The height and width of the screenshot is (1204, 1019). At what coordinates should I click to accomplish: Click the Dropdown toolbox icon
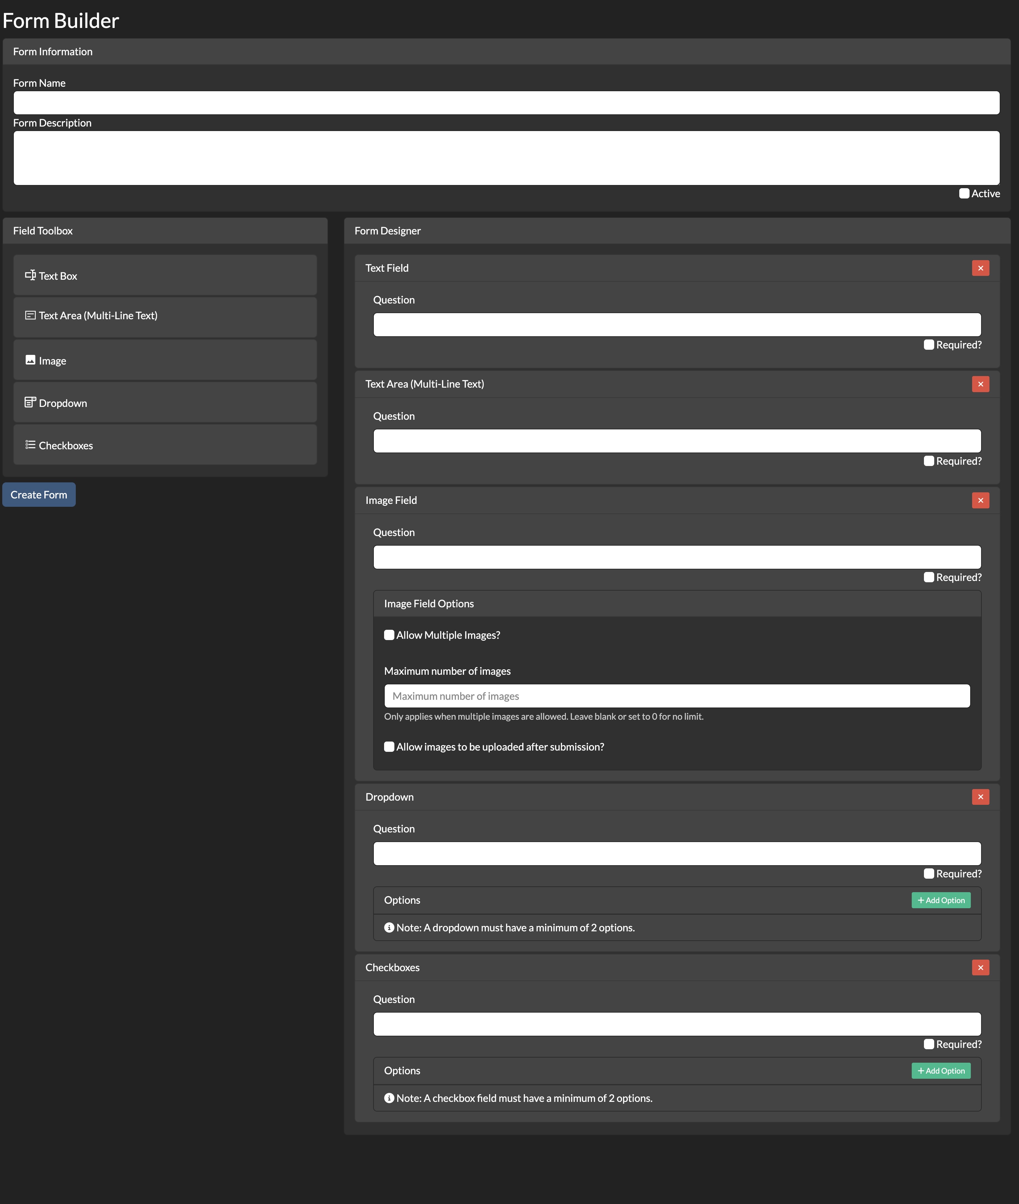(31, 402)
